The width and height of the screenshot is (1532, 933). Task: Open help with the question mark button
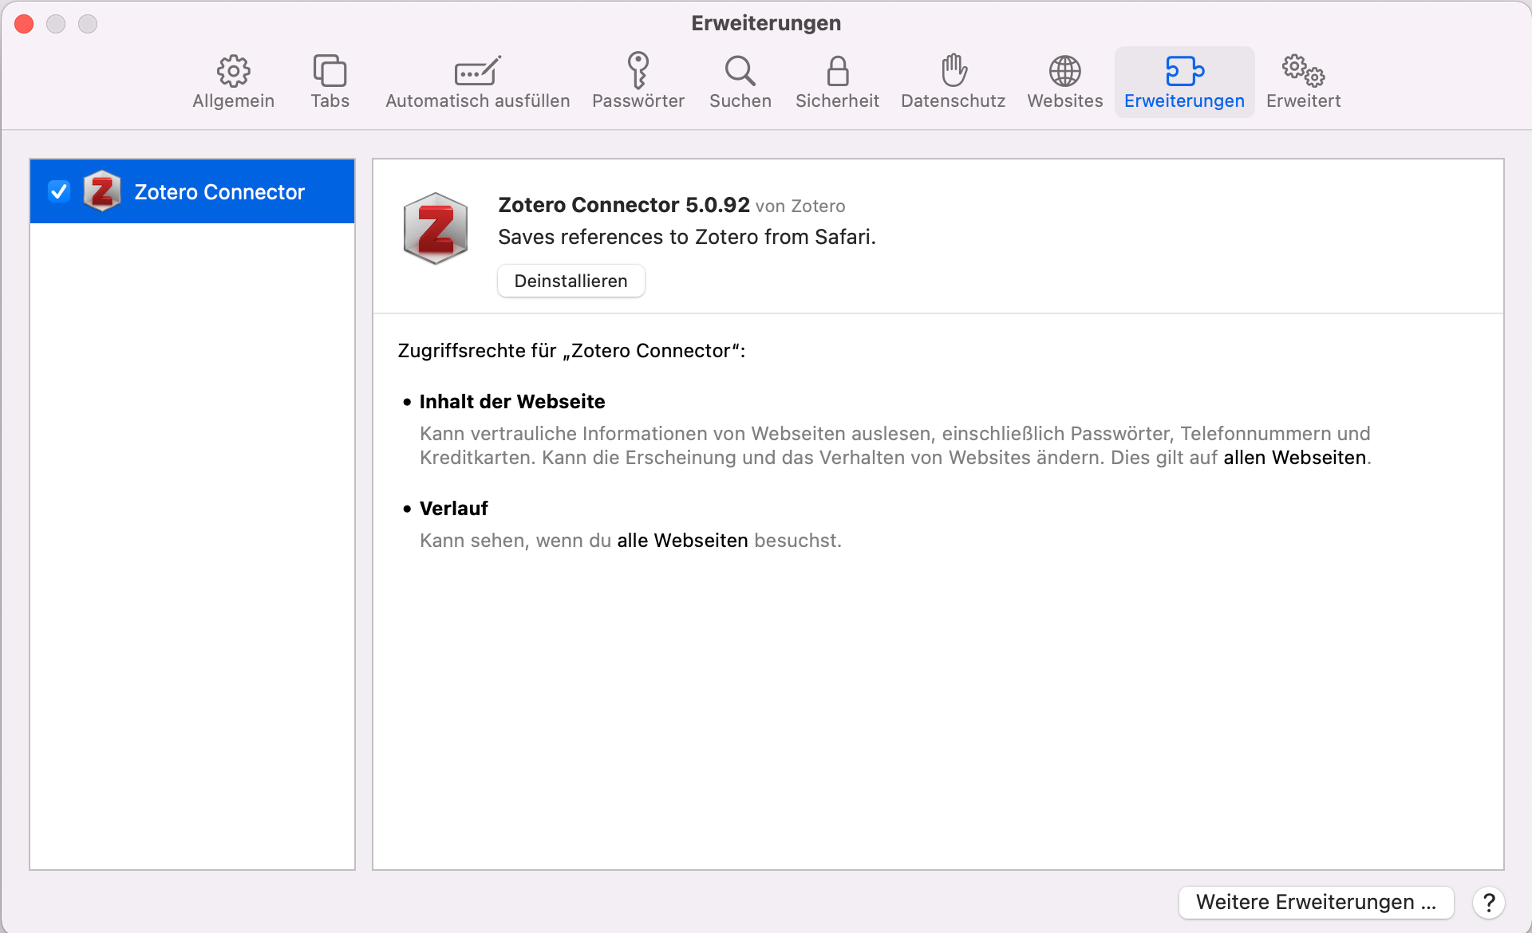coord(1488,902)
